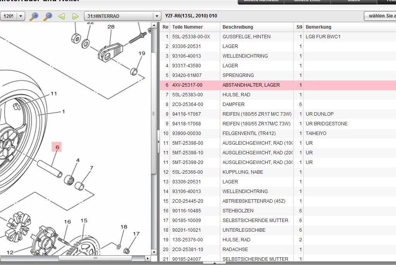
Task: Go to previous figure with green left arrow
Action: click(62, 16)
